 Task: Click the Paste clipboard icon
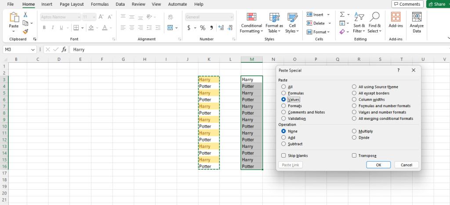14,18
